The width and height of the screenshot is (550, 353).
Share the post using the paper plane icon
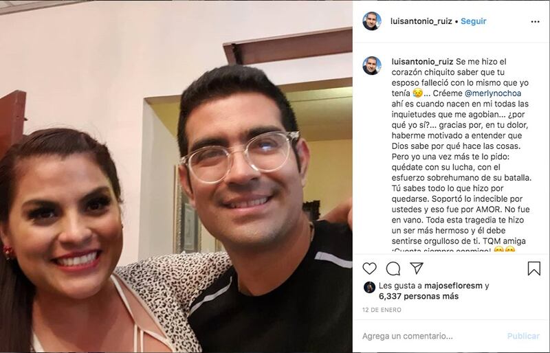417,268
